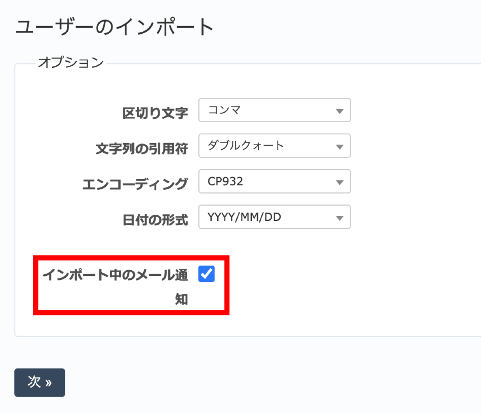
Task: Click the 次 » button
Action: (40, 383)
